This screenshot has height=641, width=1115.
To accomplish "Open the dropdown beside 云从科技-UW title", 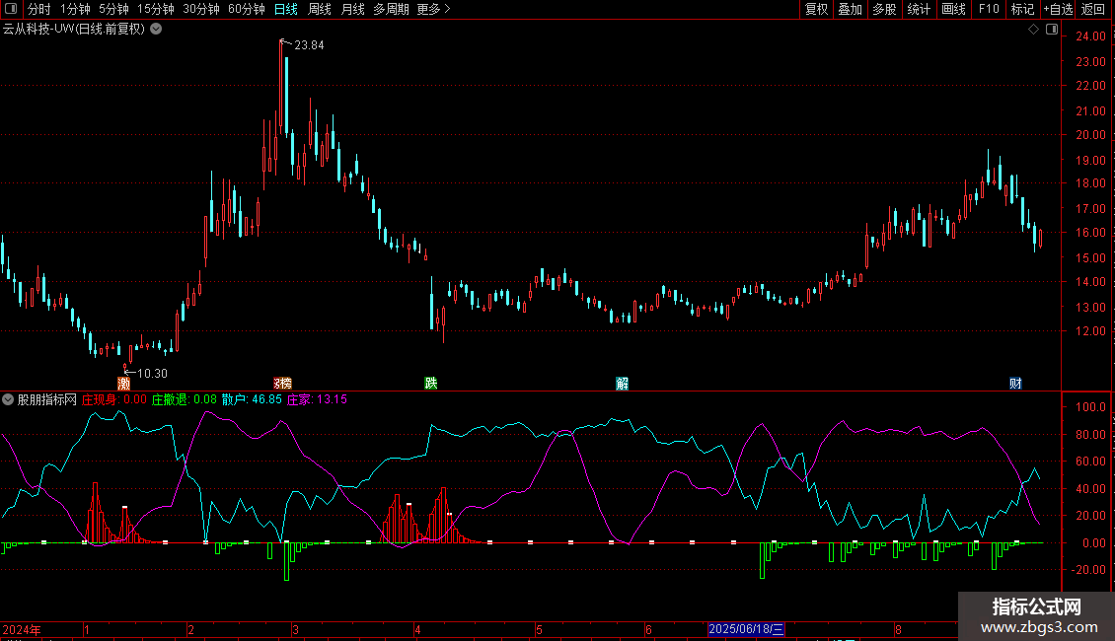I will click(156, 30).
